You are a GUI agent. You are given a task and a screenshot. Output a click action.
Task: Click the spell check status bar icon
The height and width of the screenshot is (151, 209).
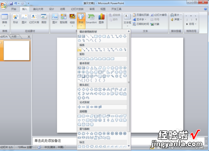[x=40, y=147]
